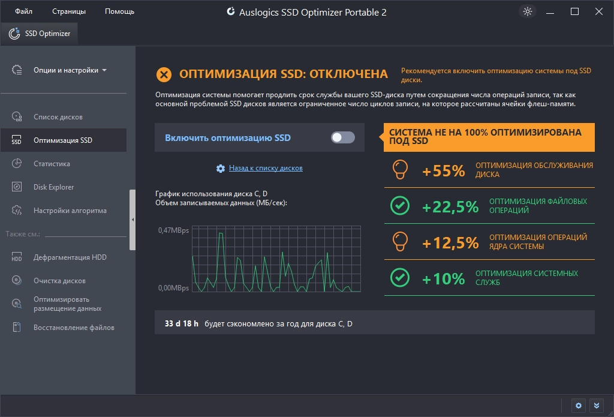Click the Статистика pie chart icon
Image resolution: width=614 pixels, height=417 pixels.
click(16, 163)
